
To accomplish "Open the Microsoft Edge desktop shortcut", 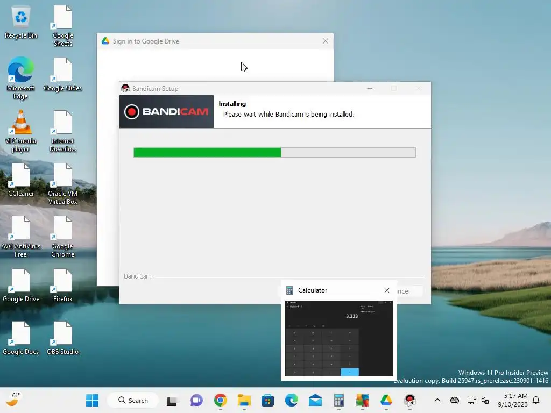I will [x=21, y=78].
